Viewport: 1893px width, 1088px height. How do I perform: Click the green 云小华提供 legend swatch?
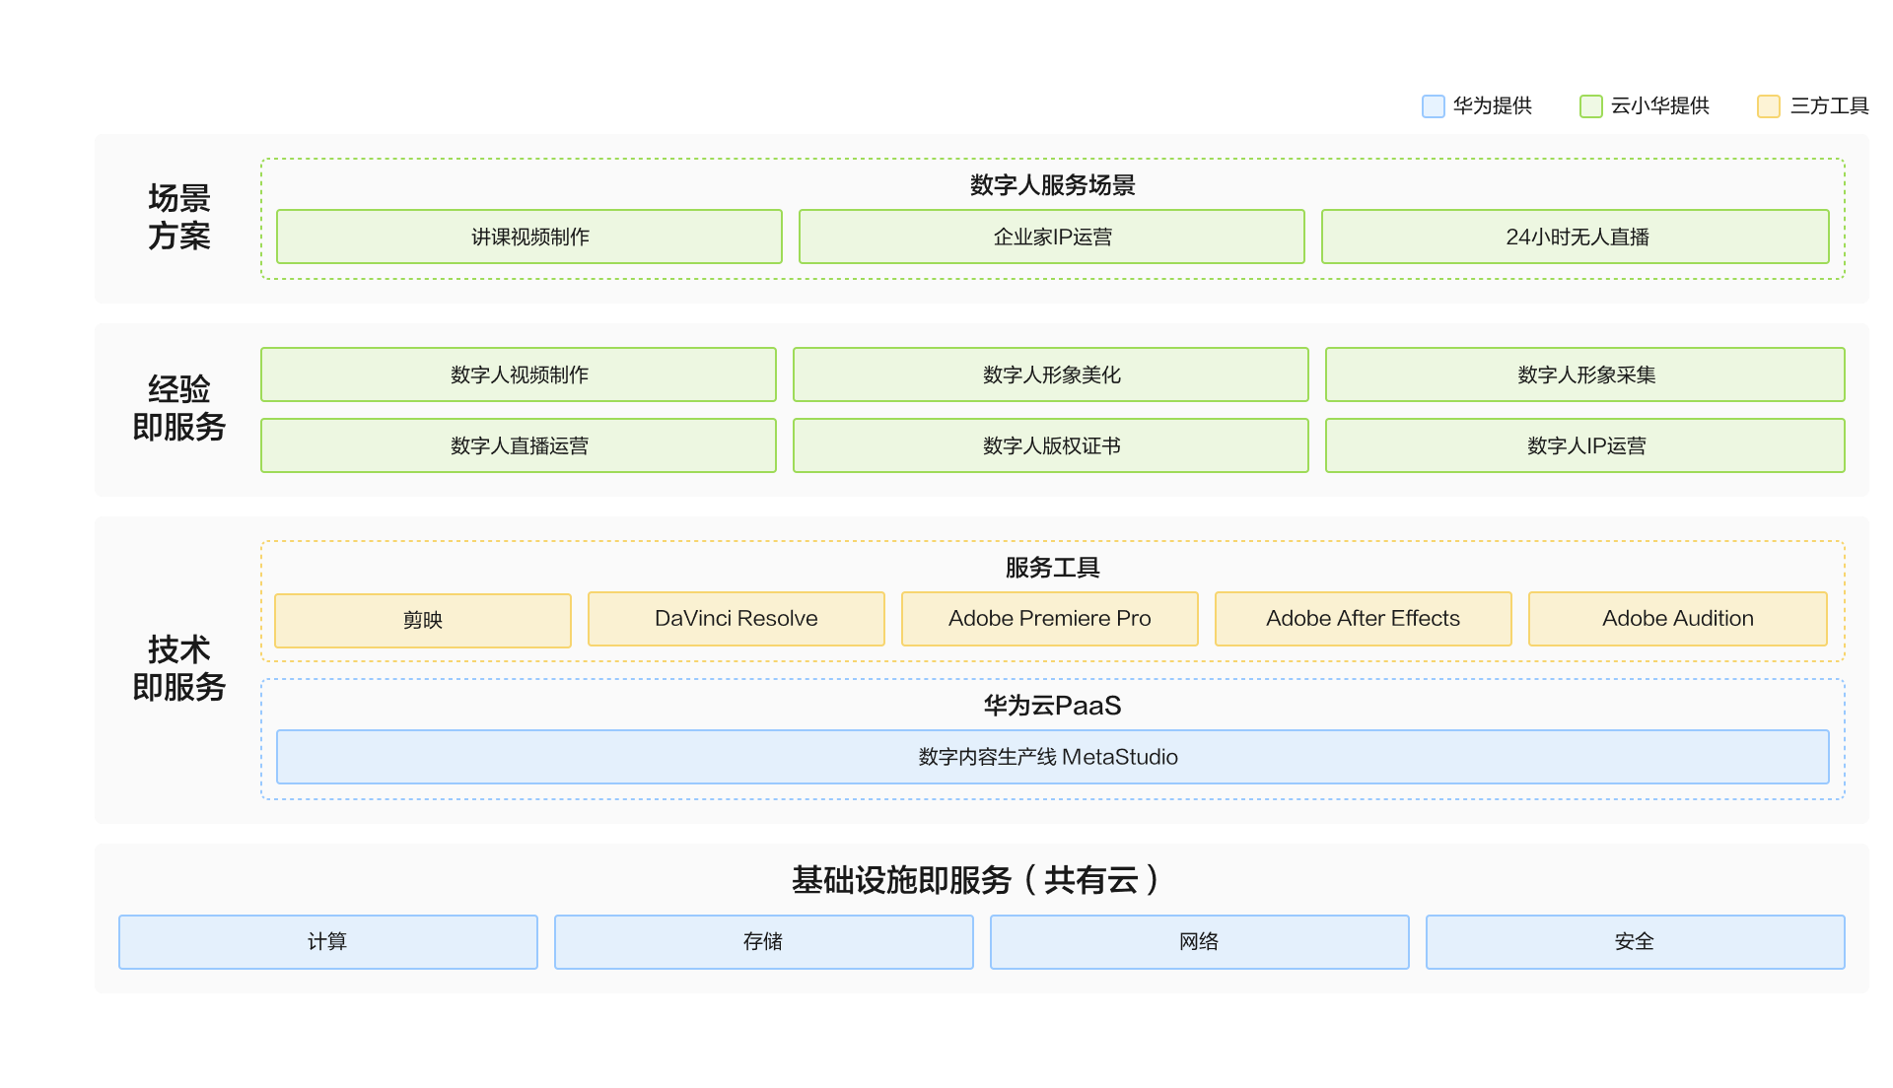(1590, 106)
